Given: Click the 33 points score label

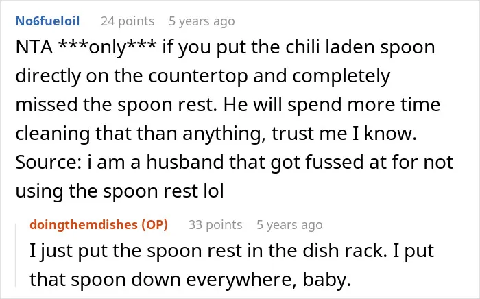Looking at the screenshot, I should click(x=215, y=225).
